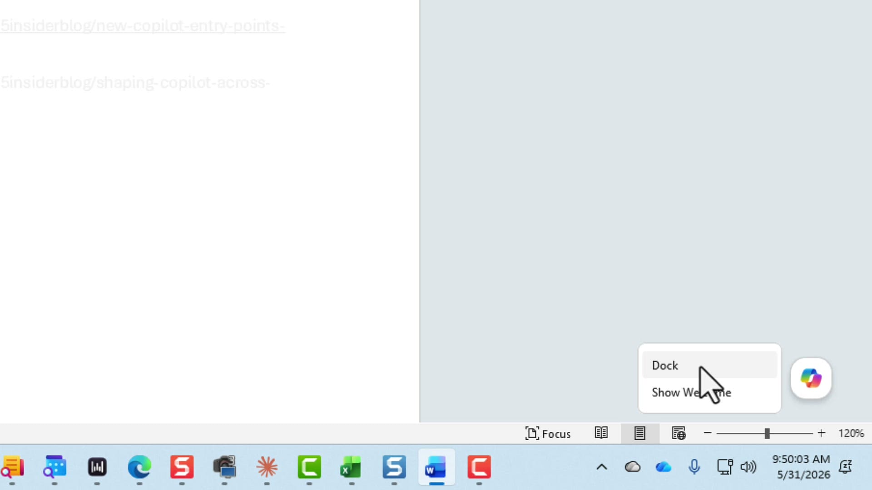
Task: Open the shaping-copilot-across hyperlink
Action: [x=135, y=83]
